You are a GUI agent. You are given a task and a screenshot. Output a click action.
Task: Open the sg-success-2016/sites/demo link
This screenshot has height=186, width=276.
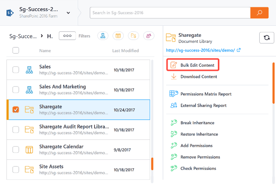click(200, 50)
